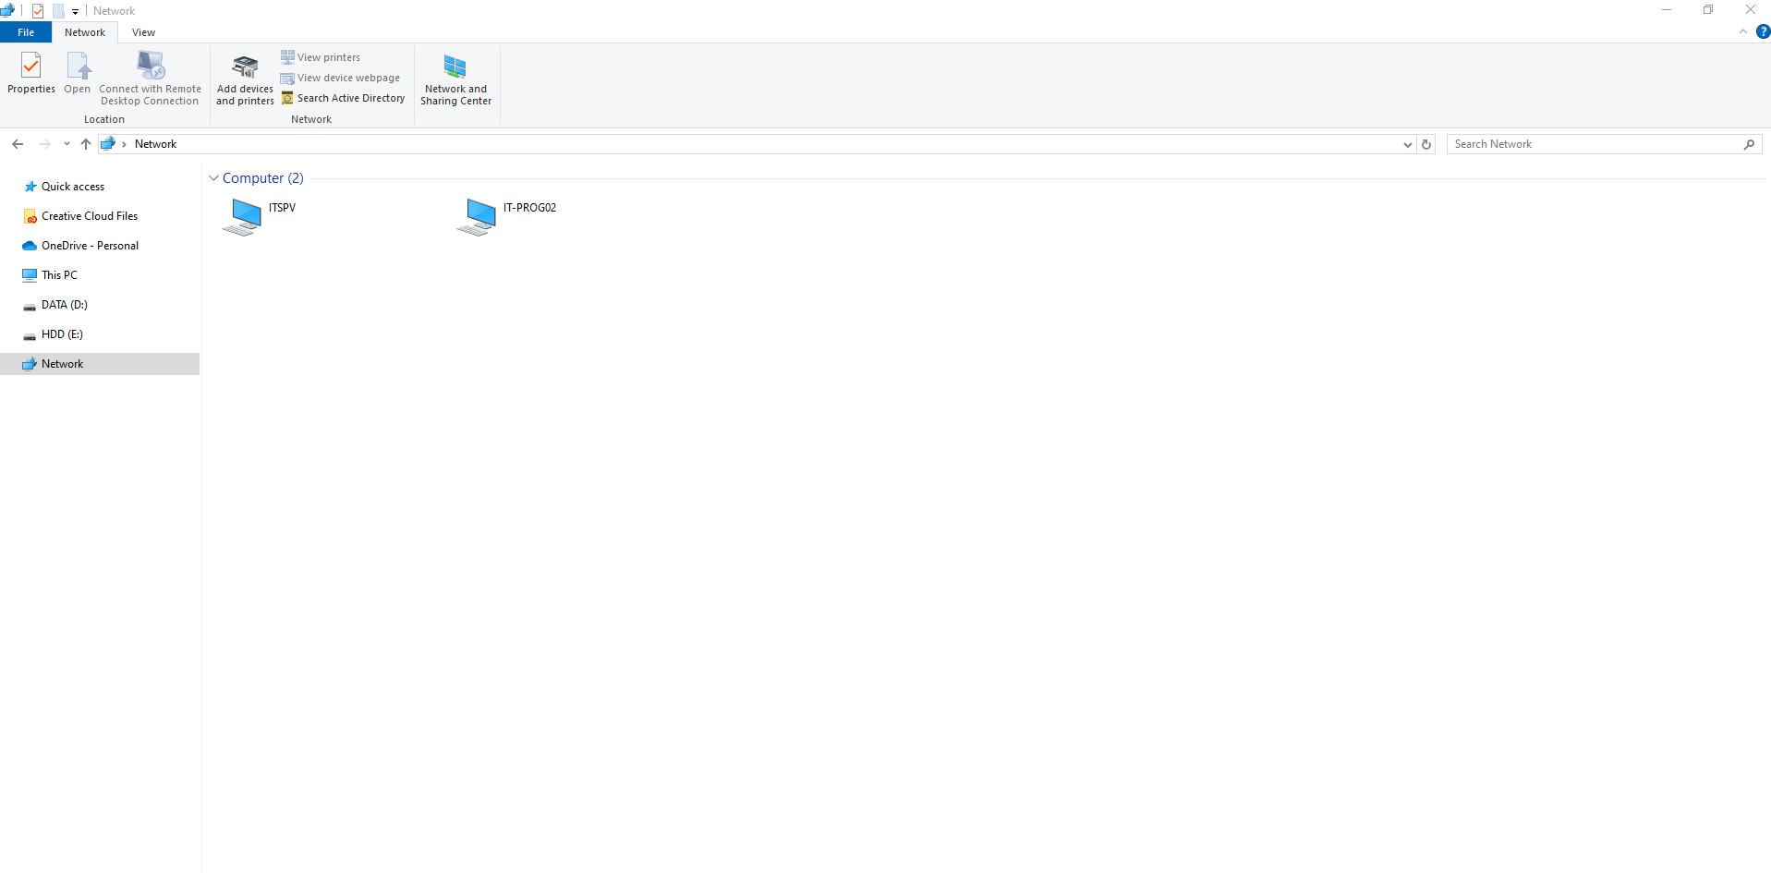The image size is (1771, 873).
Task: View printers in ribbon
Action: pyautogui.click(x=321, y=57)
